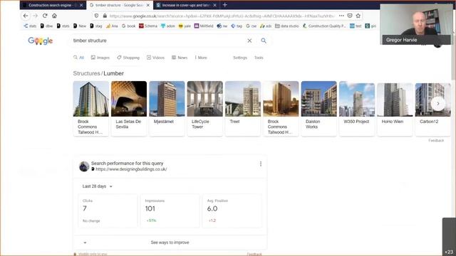View site security padlock info
The height and width of the screenshot is (256, 456).
105,16
